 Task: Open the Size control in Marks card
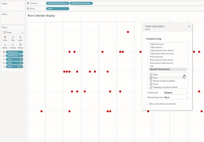13,38
